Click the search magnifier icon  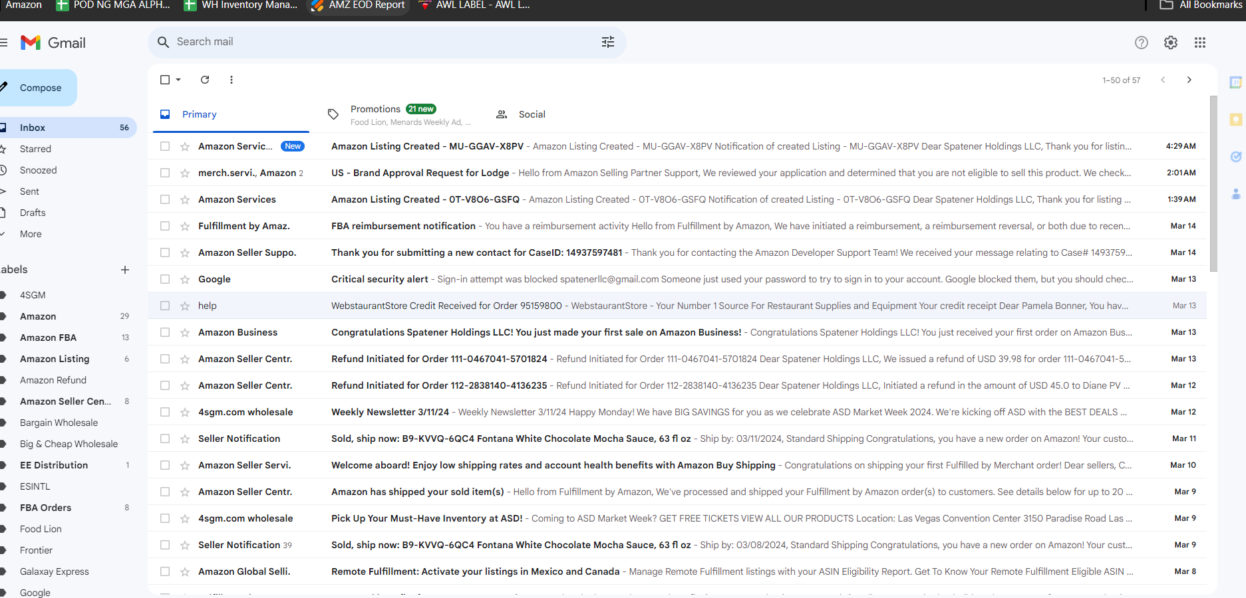(x=163, y=42)
